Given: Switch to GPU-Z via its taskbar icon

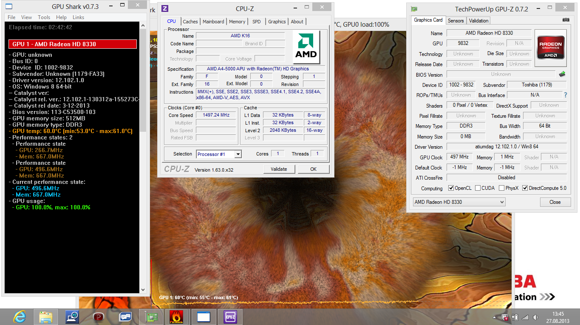Looking at the screenshot, I should tap(151, 317).
